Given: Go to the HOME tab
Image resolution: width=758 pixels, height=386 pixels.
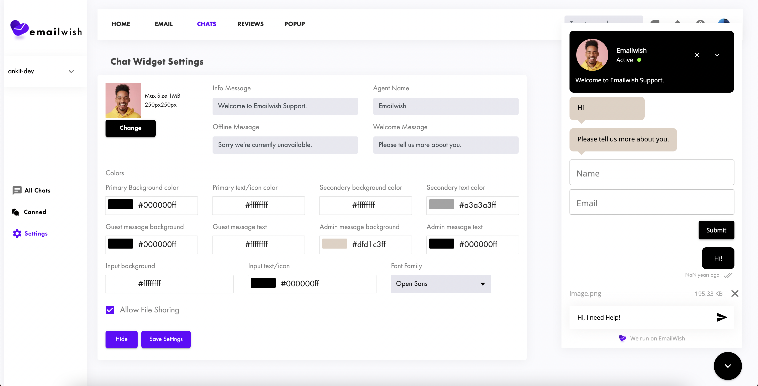Looking at the screenshot, I should pos(121,24).
